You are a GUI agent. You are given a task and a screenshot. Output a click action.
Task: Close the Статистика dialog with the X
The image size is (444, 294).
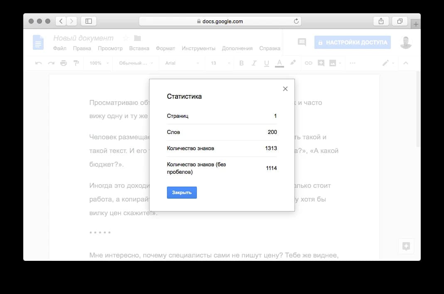[x=285, y=89]
